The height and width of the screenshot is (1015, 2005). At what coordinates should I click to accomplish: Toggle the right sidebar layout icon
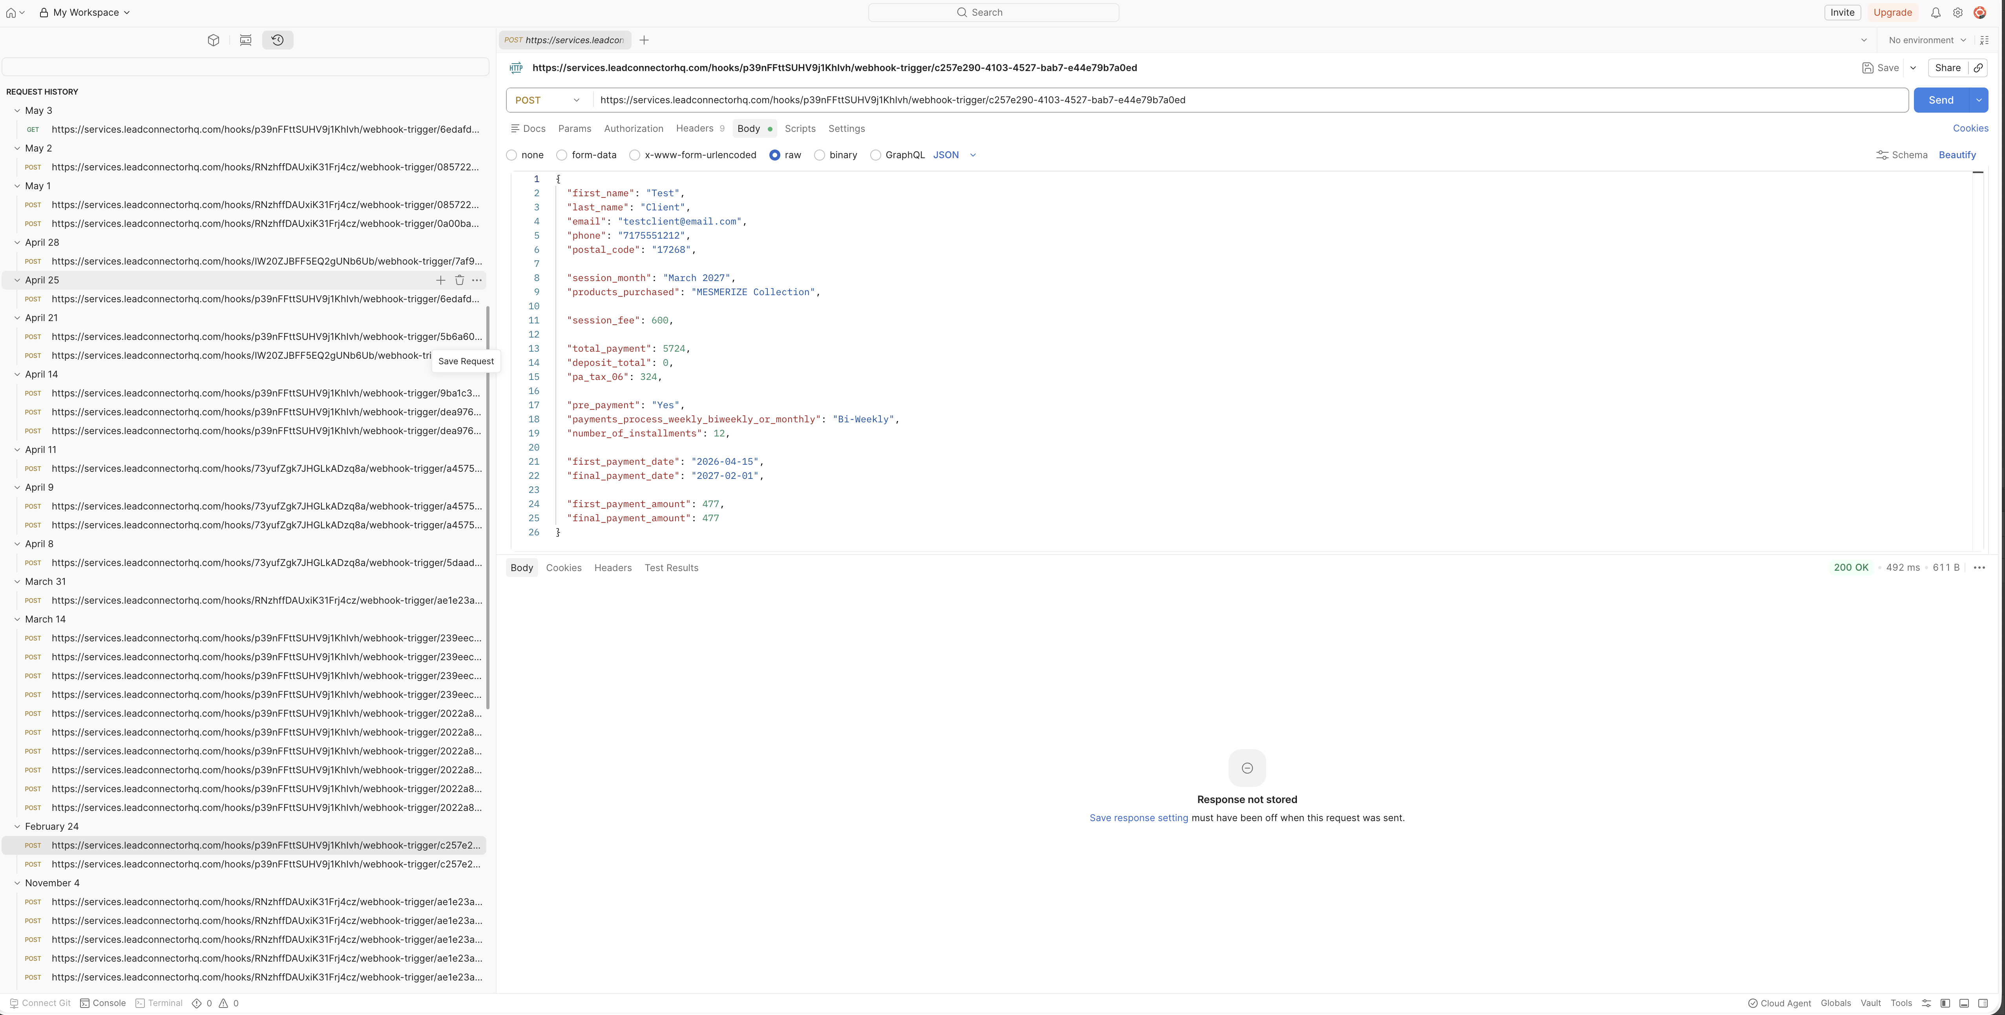tap(1983, 1003)
